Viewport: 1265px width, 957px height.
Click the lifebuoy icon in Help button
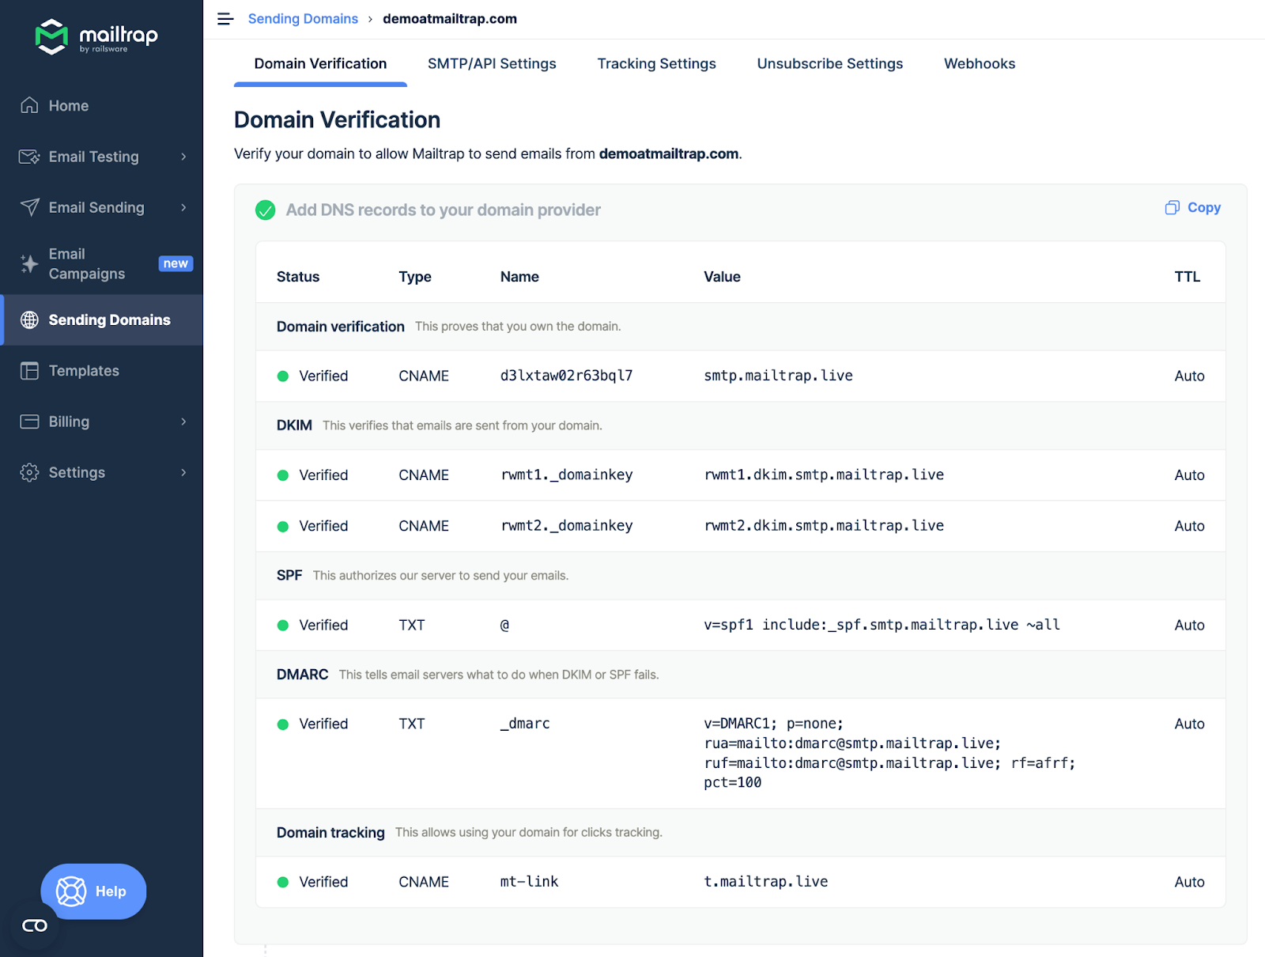[71, 891]
